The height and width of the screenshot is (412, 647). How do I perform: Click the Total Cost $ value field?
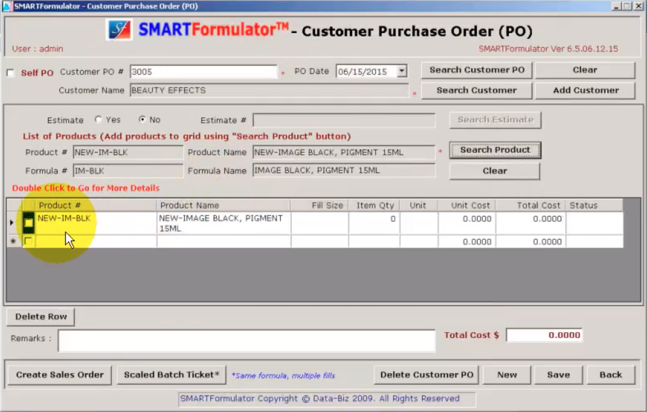point(544,336)
